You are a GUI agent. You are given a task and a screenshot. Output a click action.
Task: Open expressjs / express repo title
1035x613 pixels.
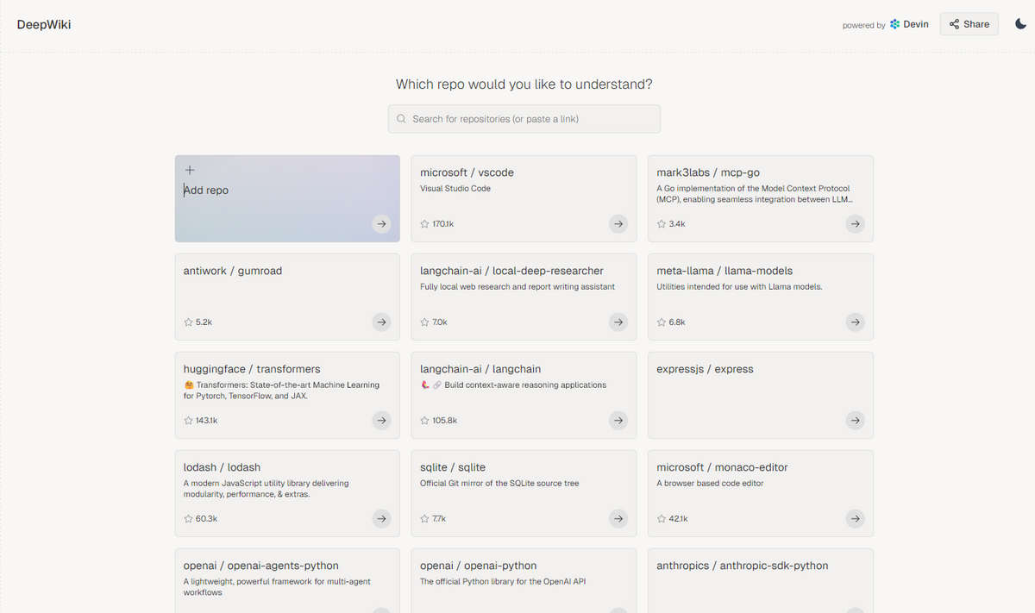click(705, 369)
